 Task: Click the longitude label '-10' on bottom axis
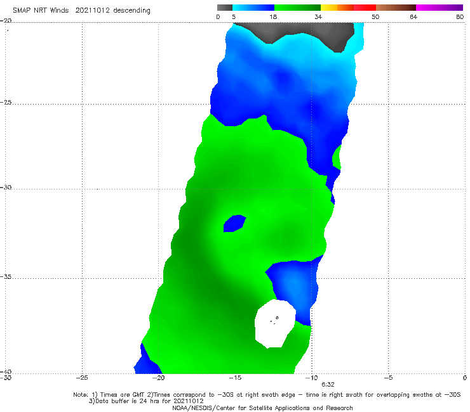click(311, 378)
